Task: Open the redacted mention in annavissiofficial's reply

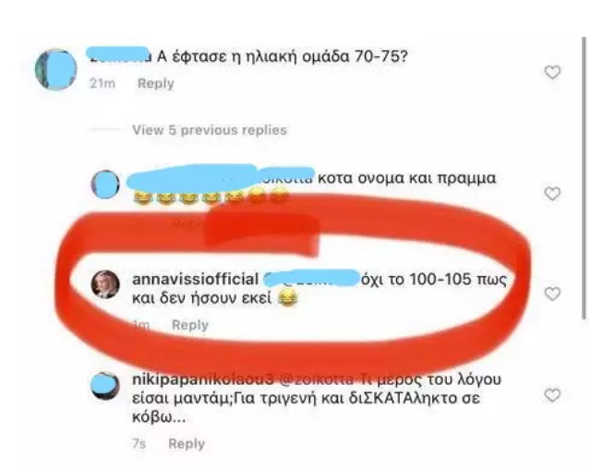Action: click(311, 278)
